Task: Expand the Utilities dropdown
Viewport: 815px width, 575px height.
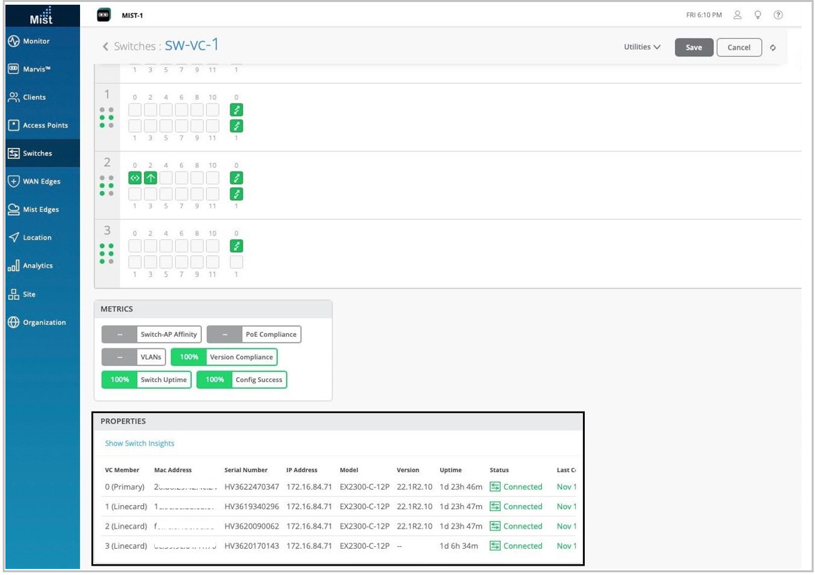Action: [642, 47]
